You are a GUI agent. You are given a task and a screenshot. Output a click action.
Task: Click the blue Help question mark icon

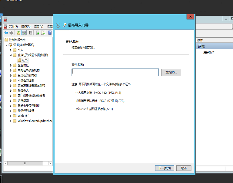coord(50,33)
